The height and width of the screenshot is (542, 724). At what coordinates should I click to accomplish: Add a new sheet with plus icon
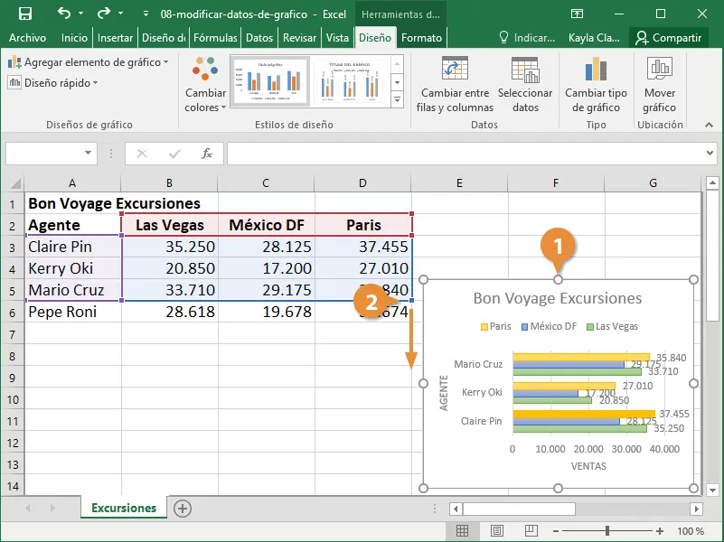tap(183, 509)
